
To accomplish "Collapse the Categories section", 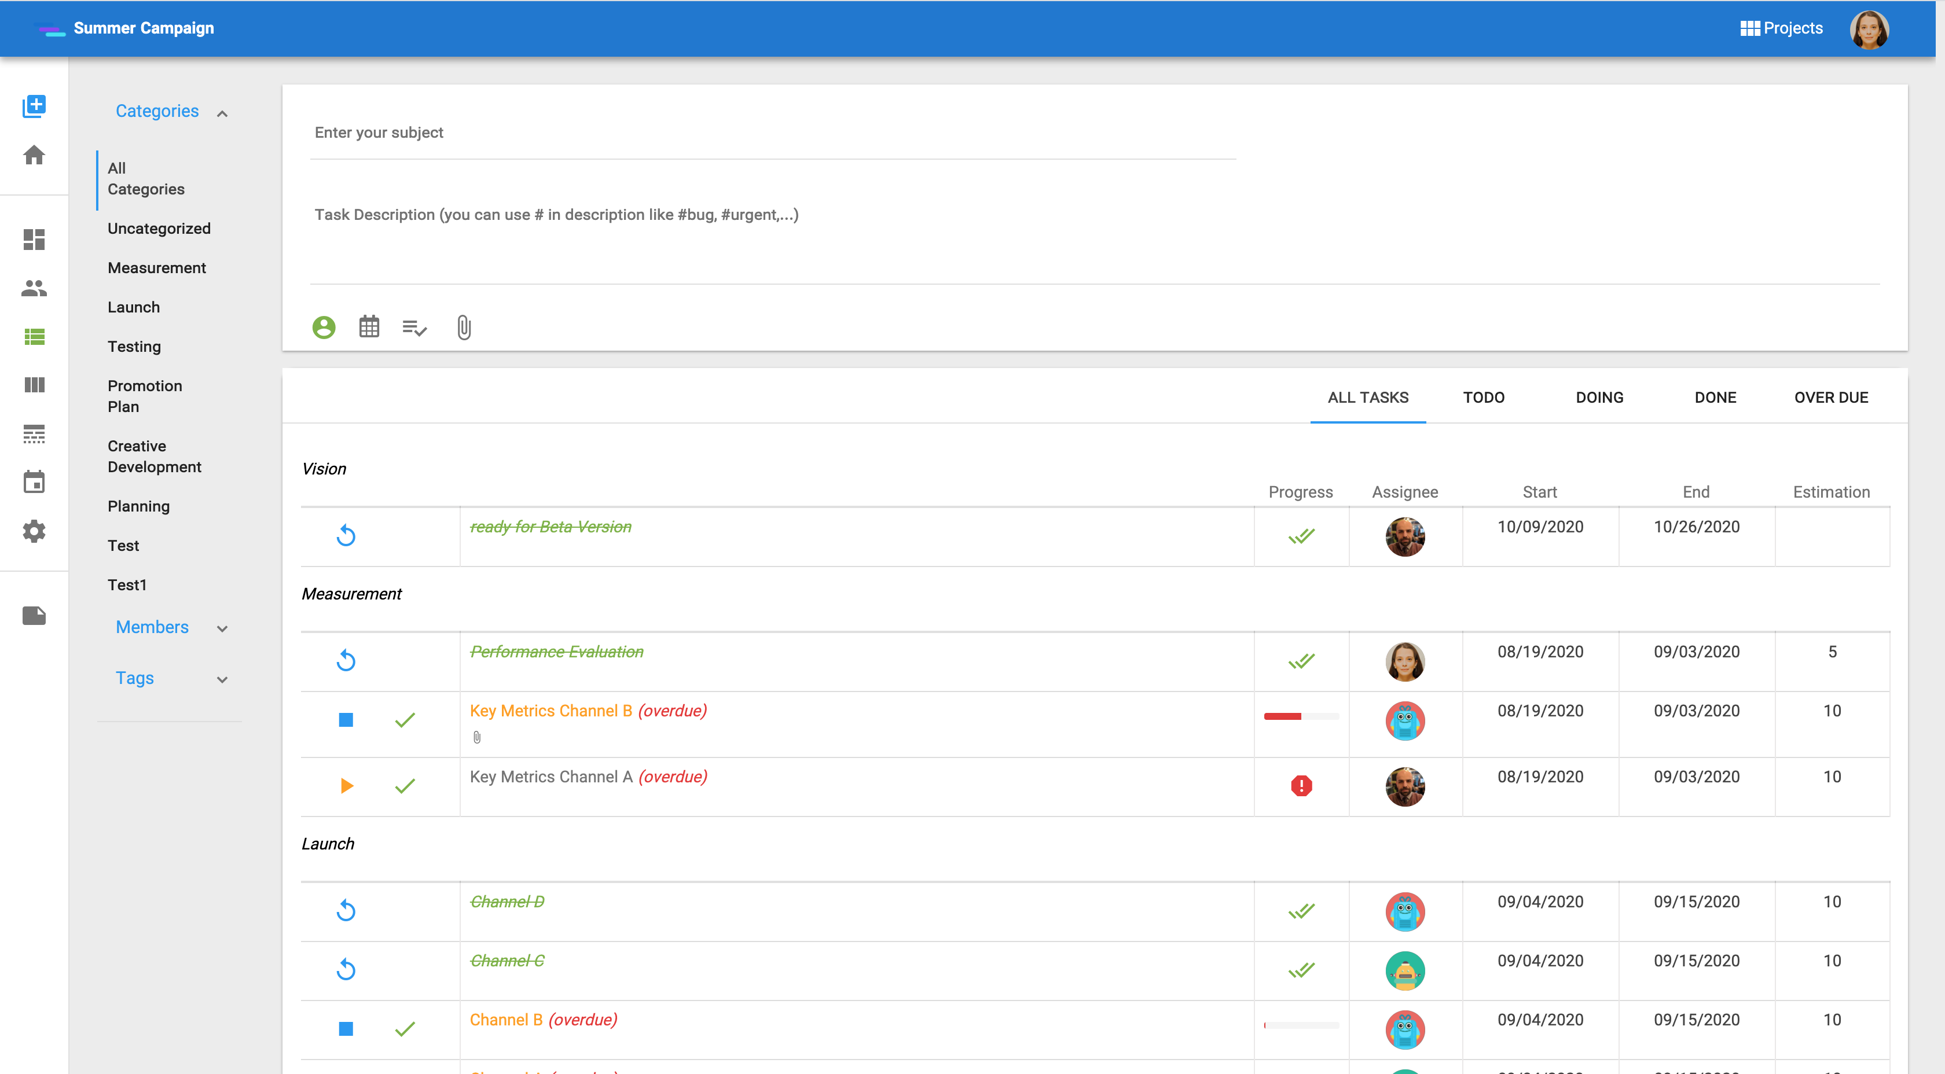I will [222, 113].
